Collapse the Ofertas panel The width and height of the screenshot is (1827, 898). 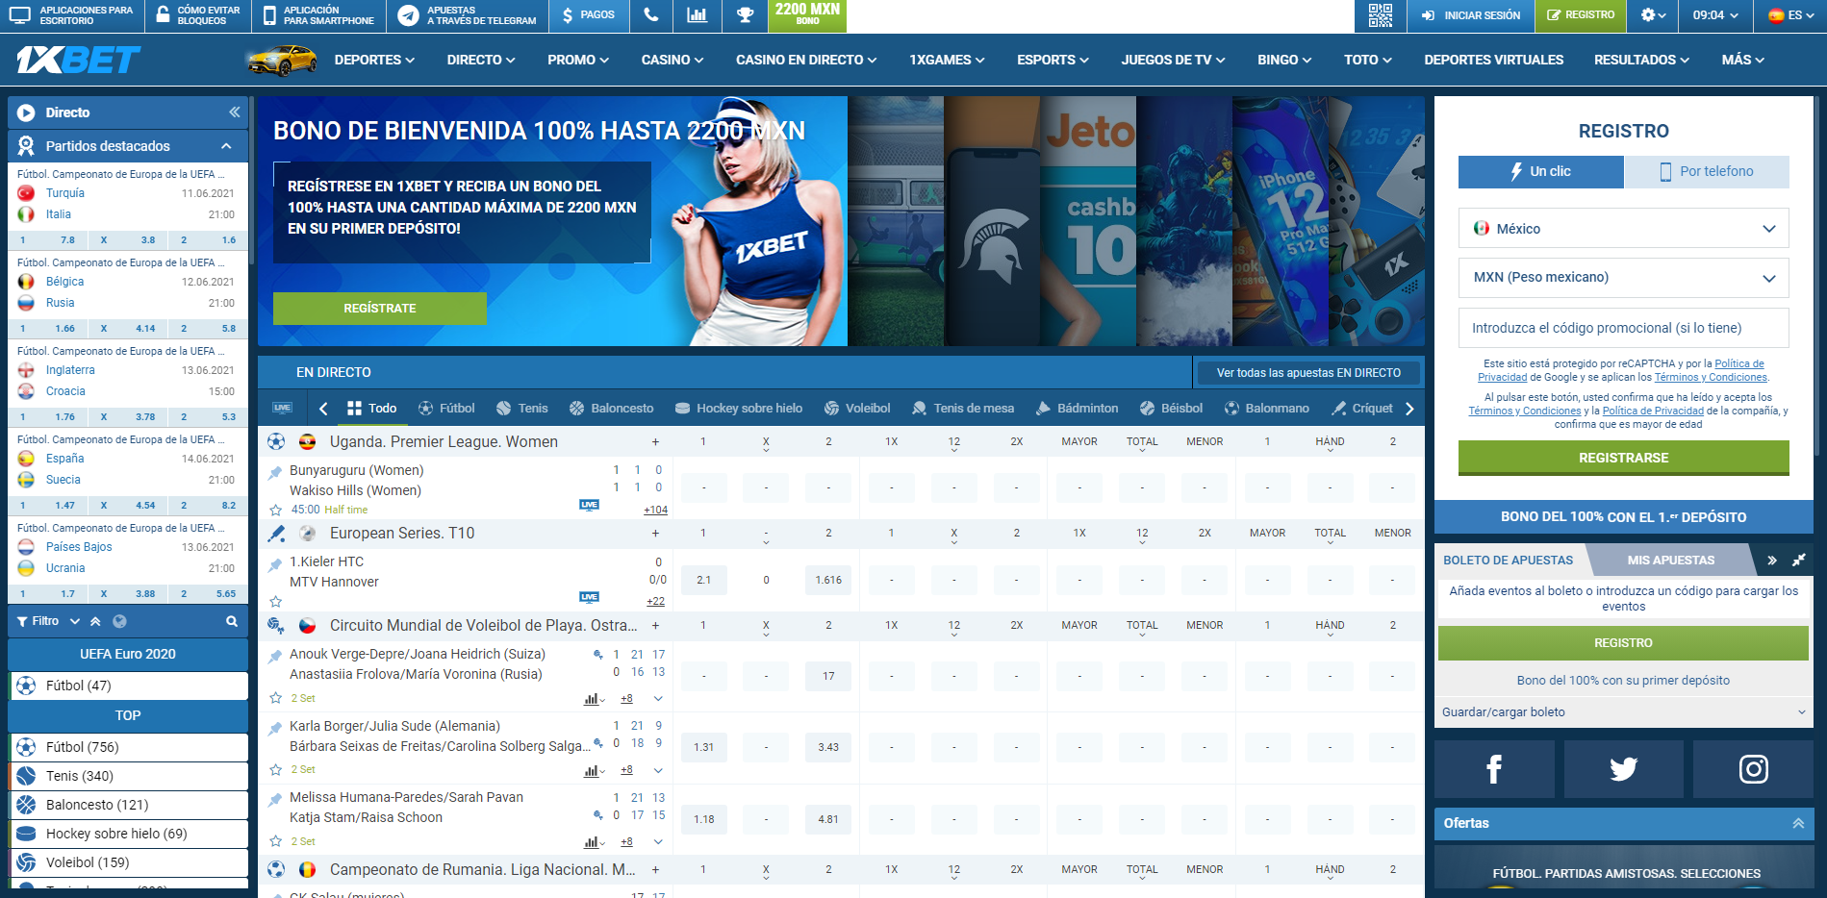click(1798, 823)
